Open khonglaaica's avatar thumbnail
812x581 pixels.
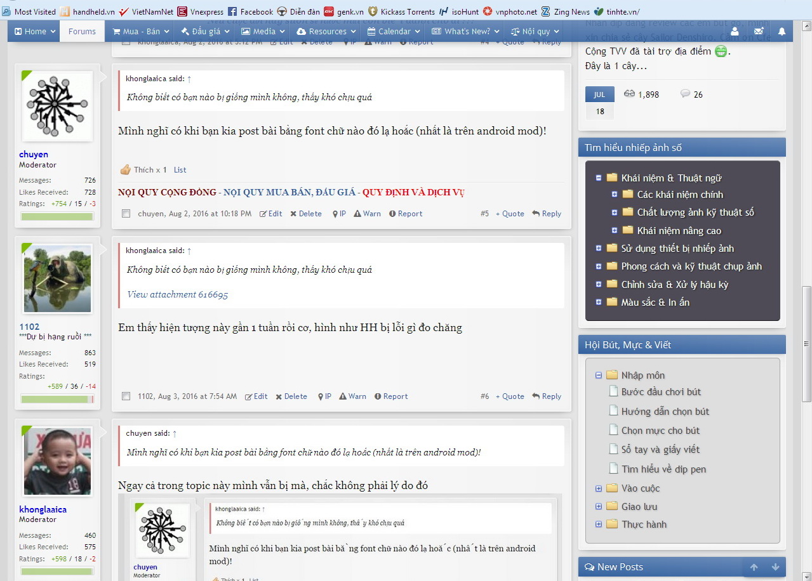(57, 461)
